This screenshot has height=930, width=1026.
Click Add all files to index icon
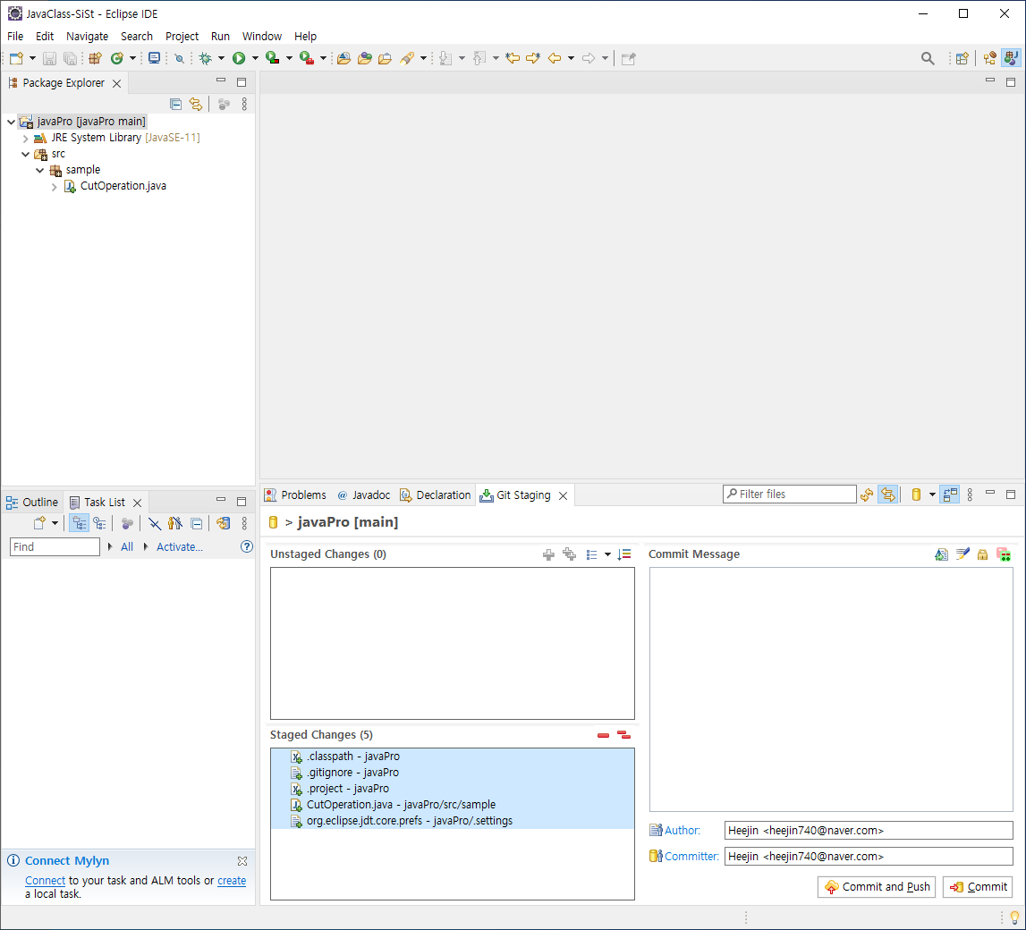[x=569, y=554]
